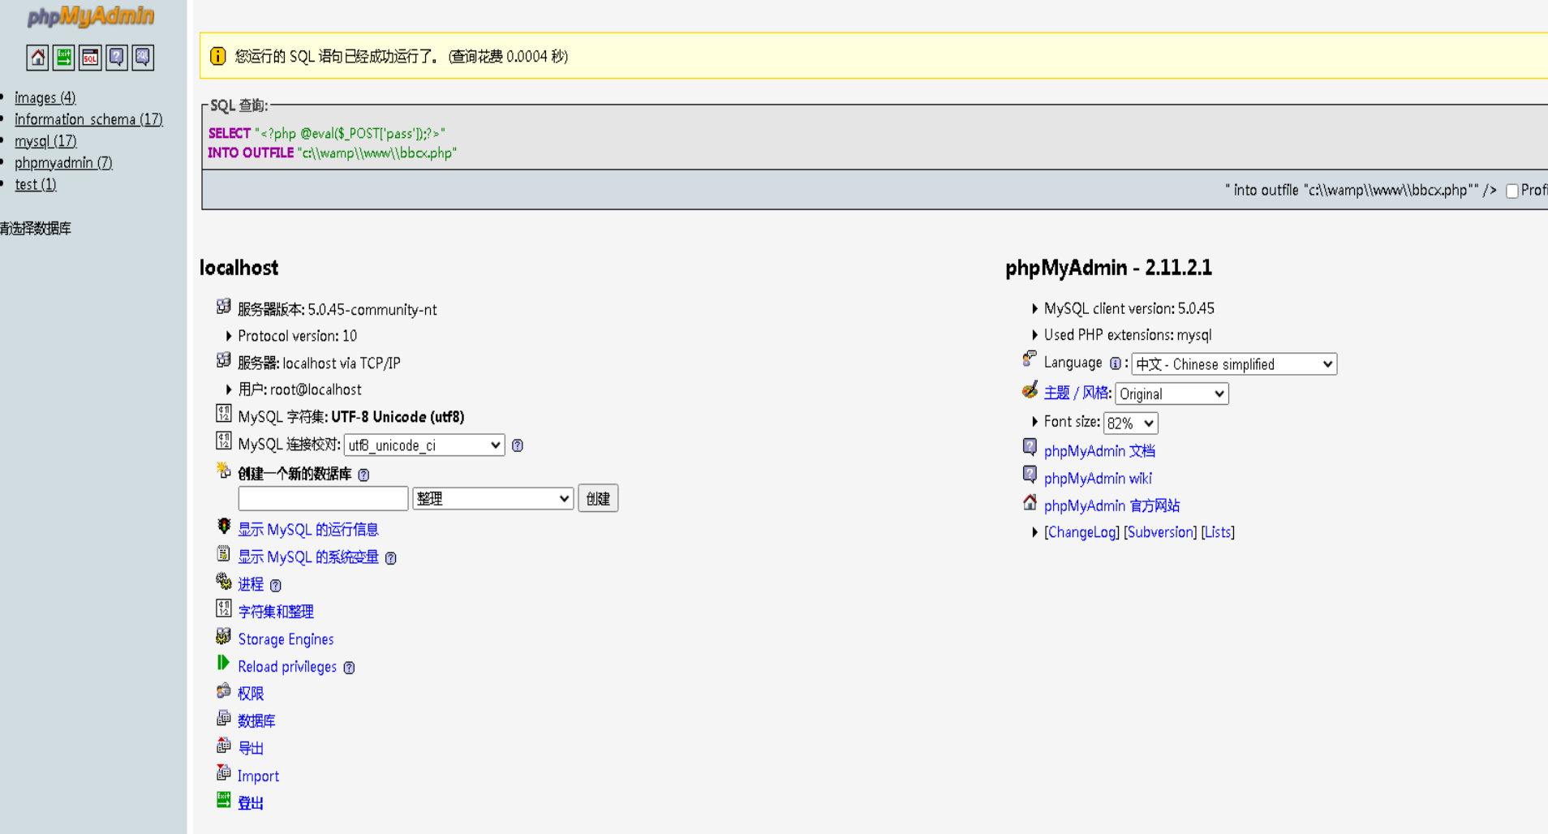Screen dimensions: 1548x834
Task: Toggle the Profiling checkbox
Action: coord(1512,191)
